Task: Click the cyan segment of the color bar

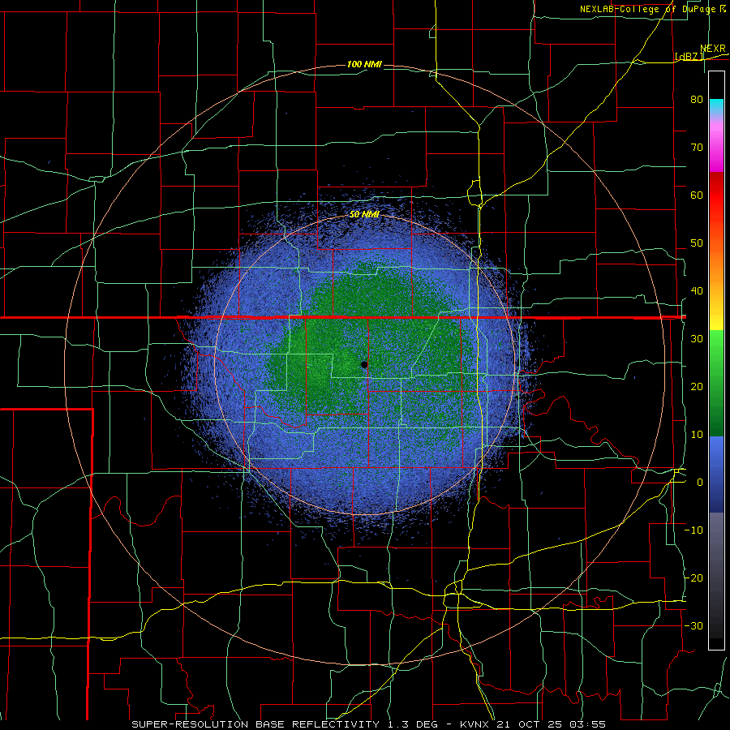Action: (x=716, y=105)
